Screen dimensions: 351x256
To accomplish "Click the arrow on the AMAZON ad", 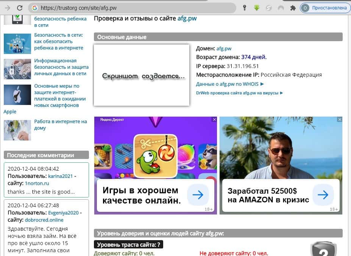I will 323,195.
